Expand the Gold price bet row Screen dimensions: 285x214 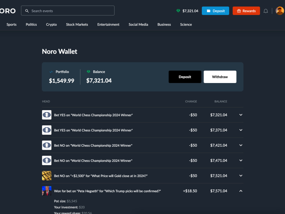pos(241,175)
